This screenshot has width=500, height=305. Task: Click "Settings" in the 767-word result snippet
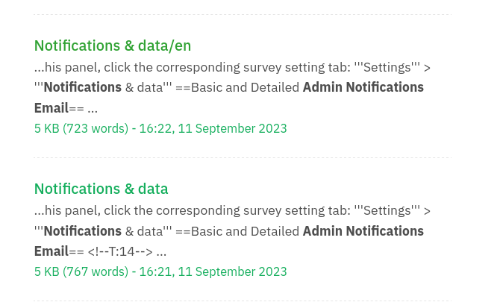(387, 211)
